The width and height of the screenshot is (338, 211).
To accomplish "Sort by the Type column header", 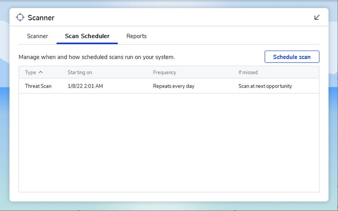I will click(x=30, y=72).
